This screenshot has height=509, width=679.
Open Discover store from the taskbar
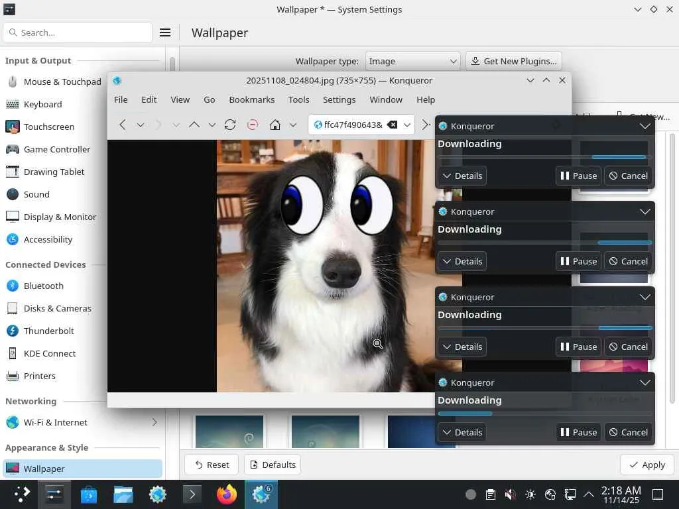pos(89,494)
